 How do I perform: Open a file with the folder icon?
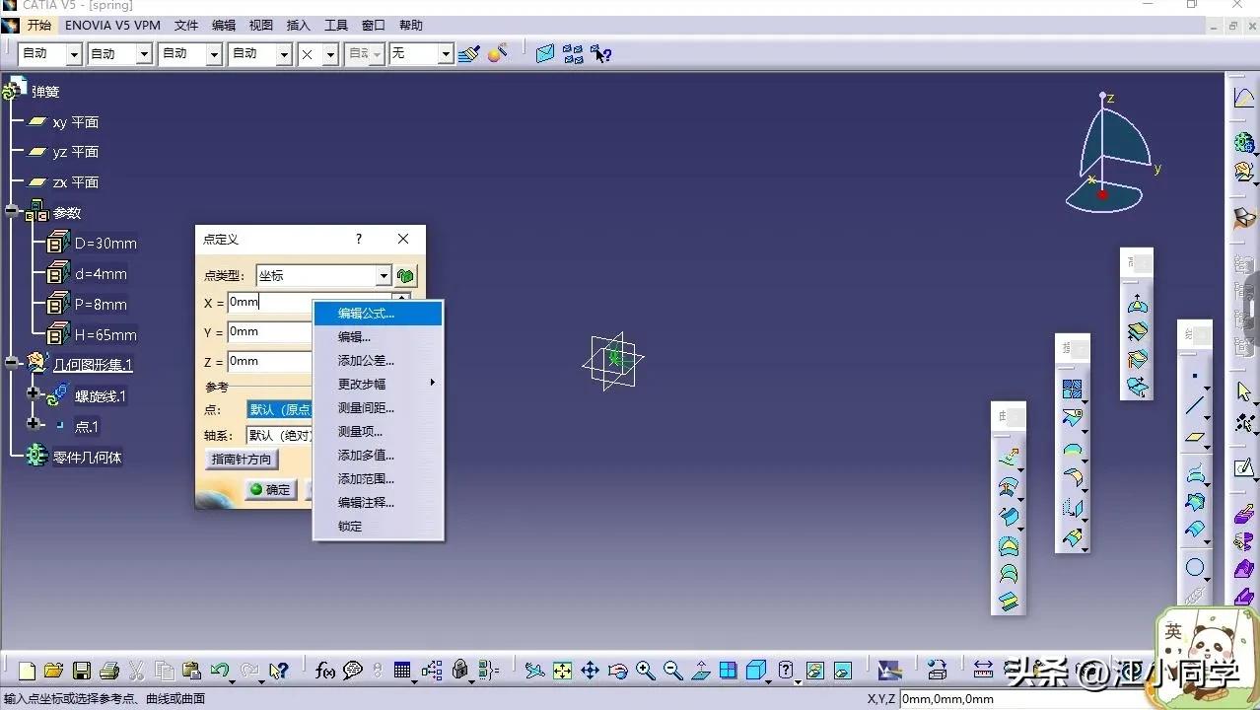54,671
